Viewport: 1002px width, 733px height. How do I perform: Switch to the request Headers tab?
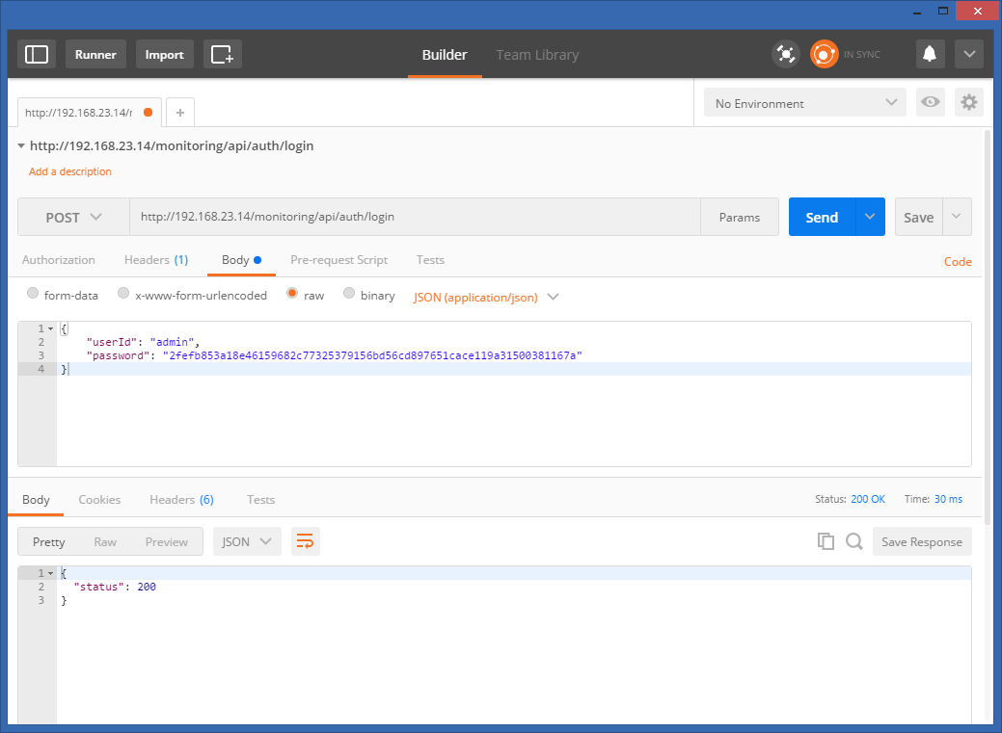pos(155,260)
